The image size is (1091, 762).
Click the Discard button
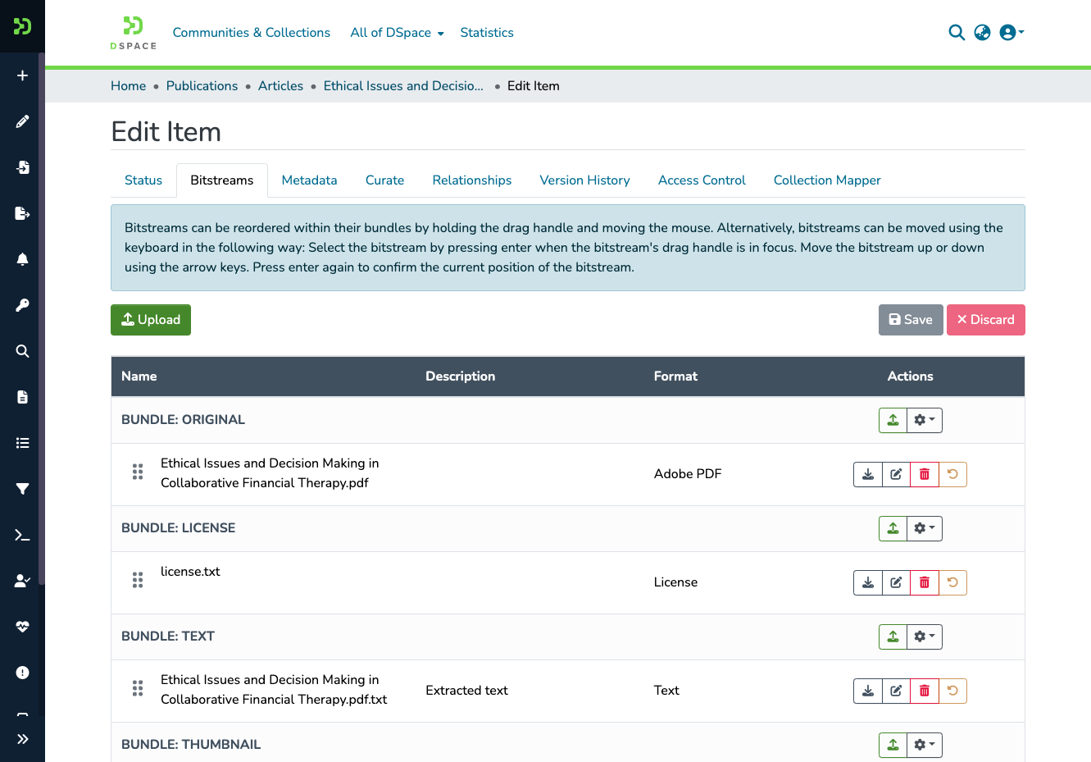(985, 320)
